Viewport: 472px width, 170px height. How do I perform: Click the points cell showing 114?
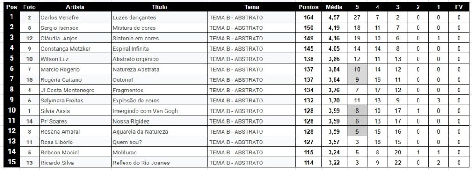[x=308, y=163]
